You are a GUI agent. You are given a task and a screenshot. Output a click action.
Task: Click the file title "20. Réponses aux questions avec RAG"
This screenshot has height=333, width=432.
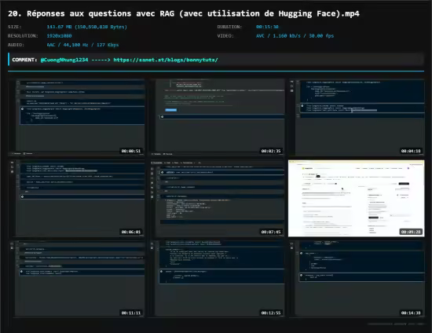point(91,14)
